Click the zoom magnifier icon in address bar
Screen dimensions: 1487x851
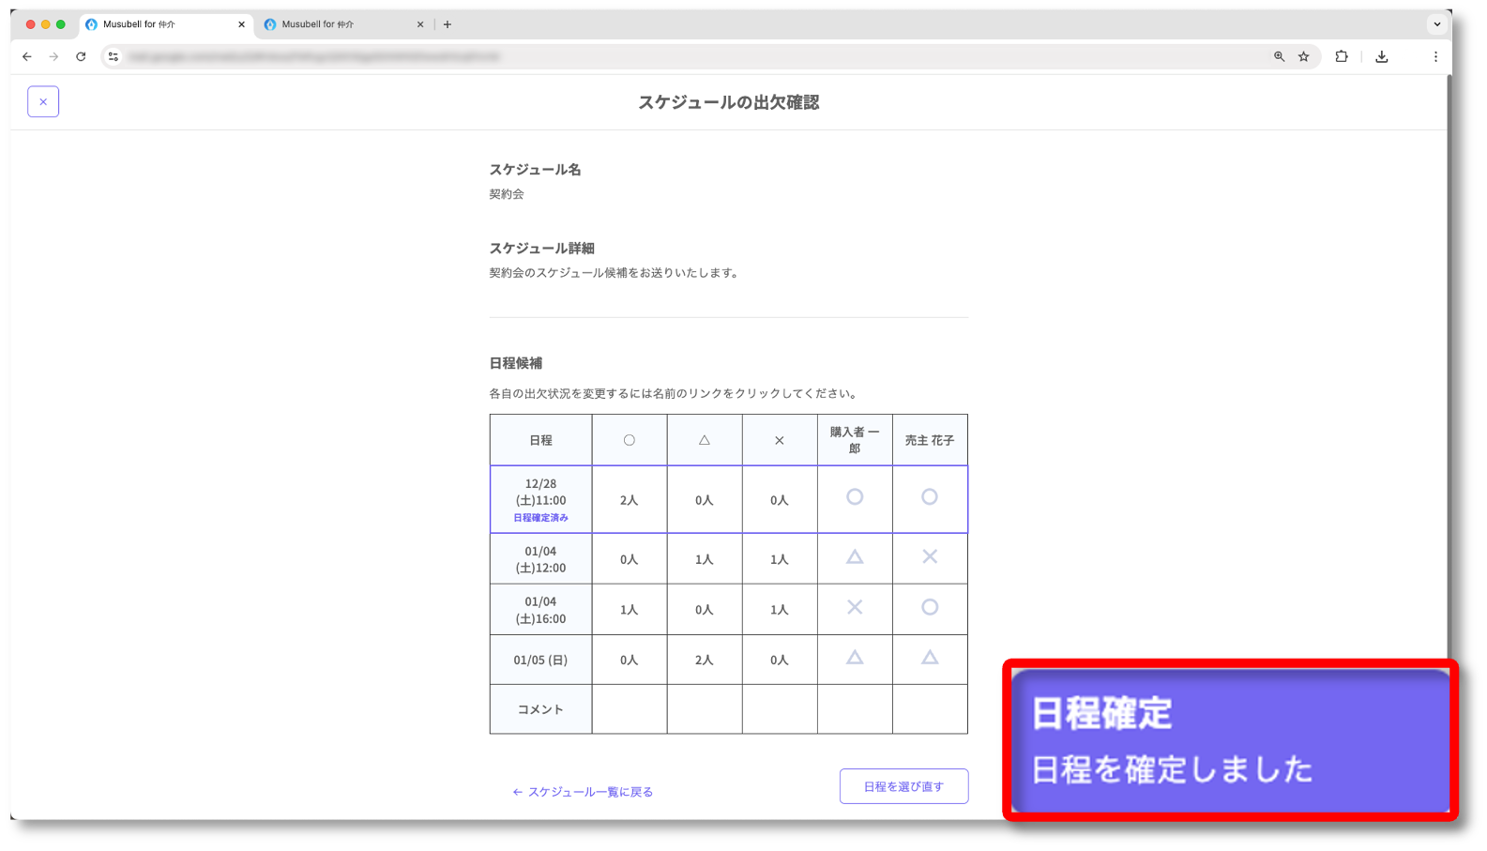click(x=1279, y=56)
